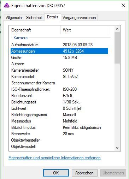Click the Kamera group heading
Screen dimensions: 129x179
pos(20,38)
